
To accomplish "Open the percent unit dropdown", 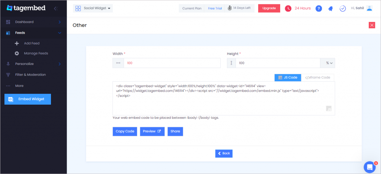I will [327, 63].
